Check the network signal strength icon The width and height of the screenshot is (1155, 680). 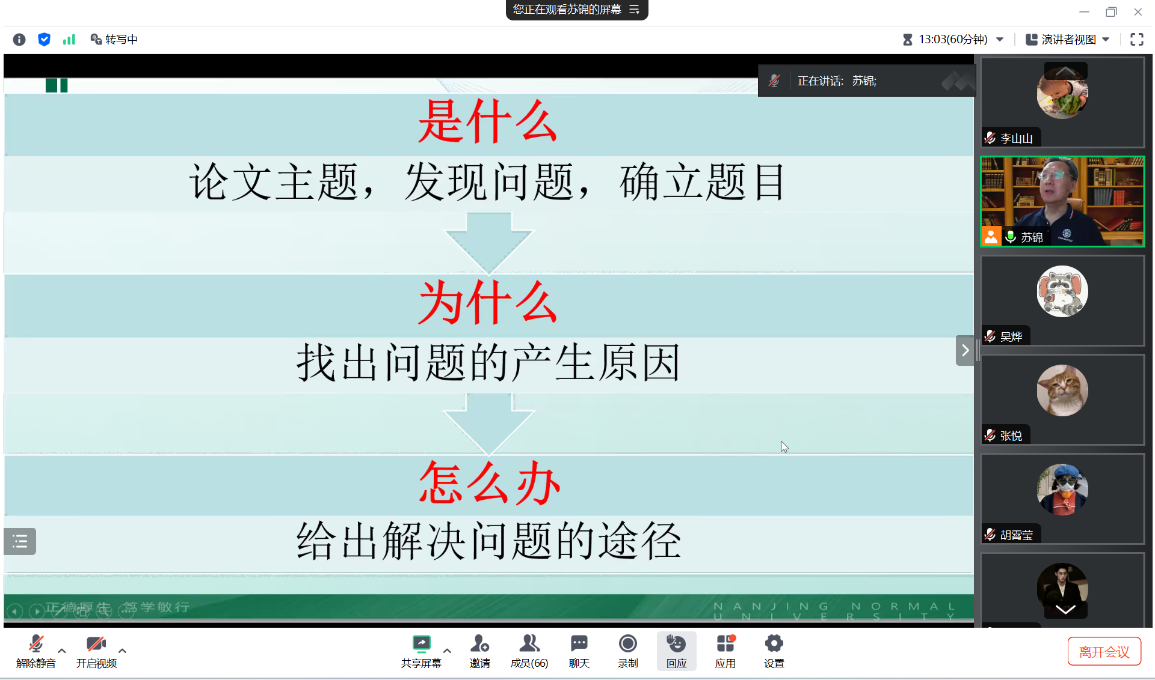coord(69,40)
